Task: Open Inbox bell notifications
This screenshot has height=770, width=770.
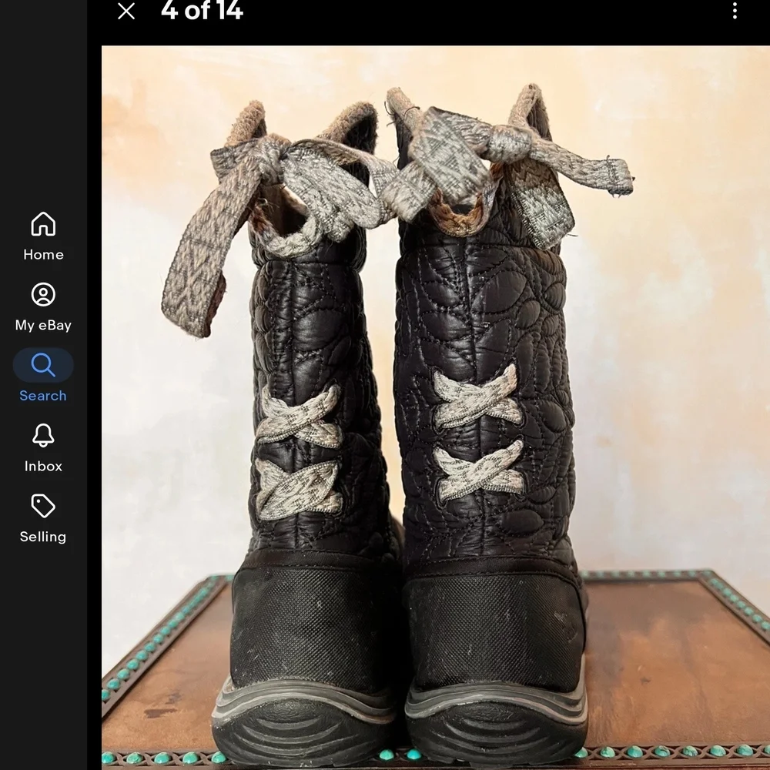Action: pyautogui.click(x=43, y=436)
